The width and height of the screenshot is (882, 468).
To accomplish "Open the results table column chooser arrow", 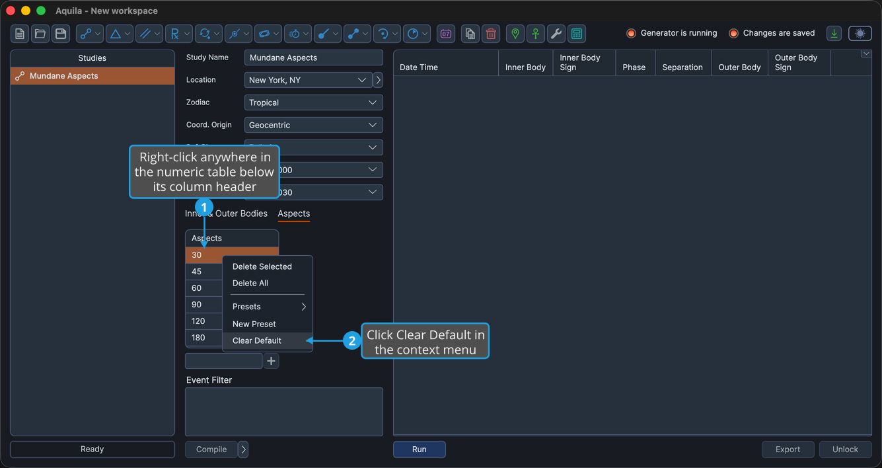I will [865, 54].
